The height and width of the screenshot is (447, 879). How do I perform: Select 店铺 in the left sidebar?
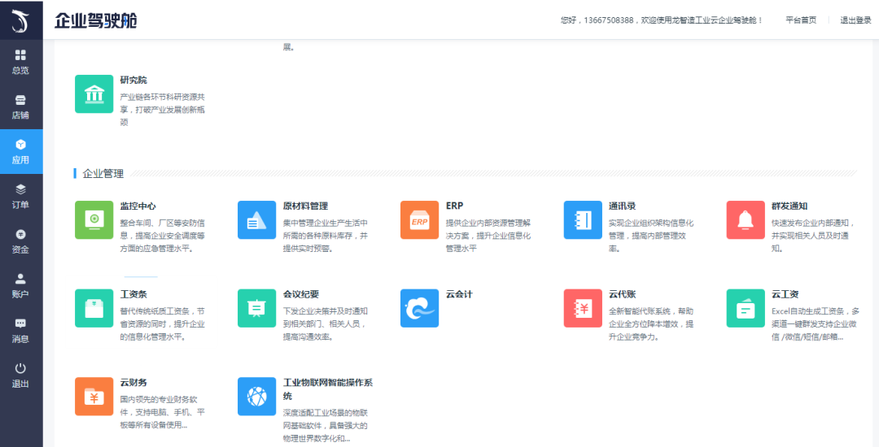[21, 106]
